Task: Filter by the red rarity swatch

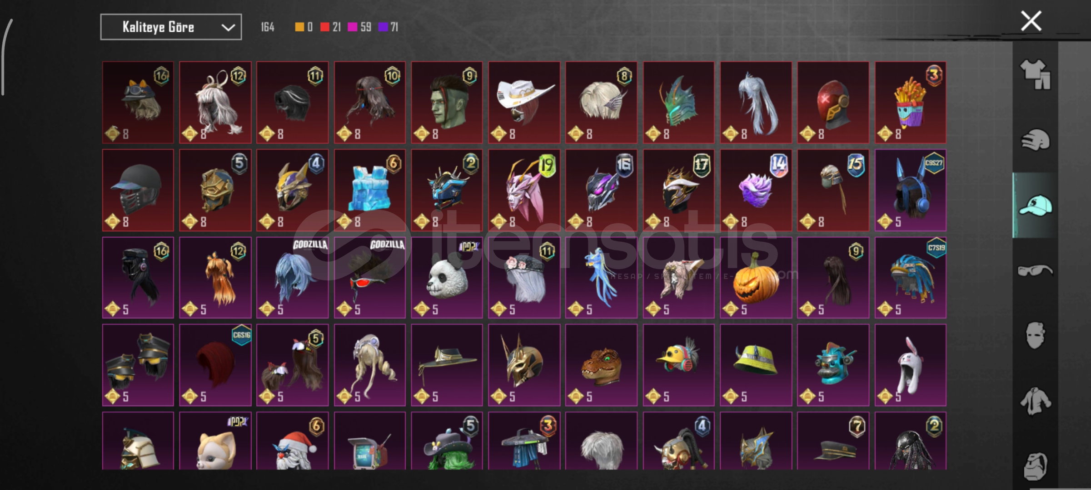Action: click(324, 27)
